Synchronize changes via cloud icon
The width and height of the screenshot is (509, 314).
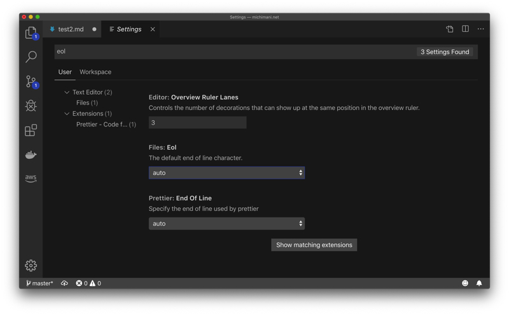(65, 283)
